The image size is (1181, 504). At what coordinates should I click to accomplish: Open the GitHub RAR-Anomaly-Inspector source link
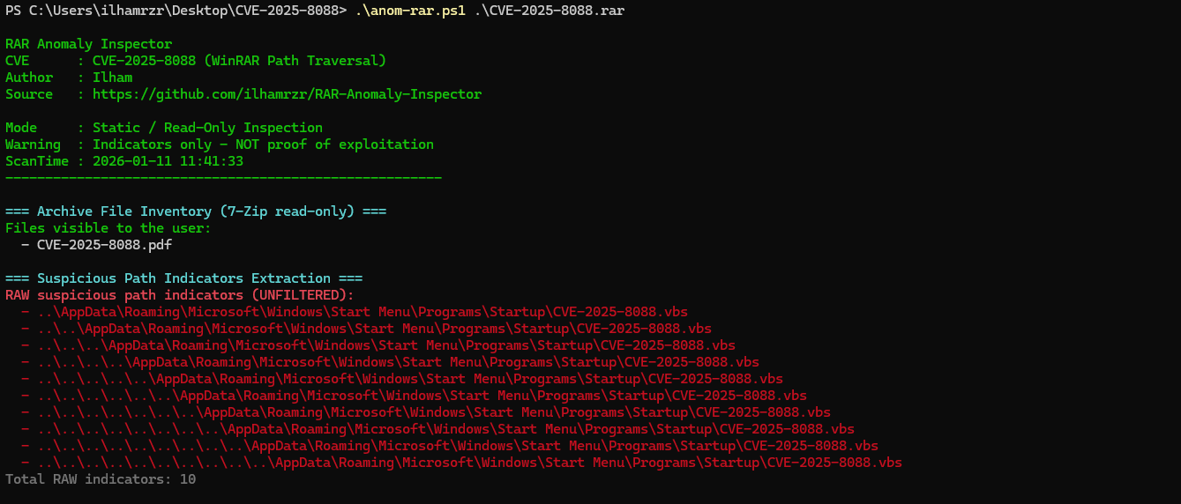pyautogui.click(x=287, y=94)
